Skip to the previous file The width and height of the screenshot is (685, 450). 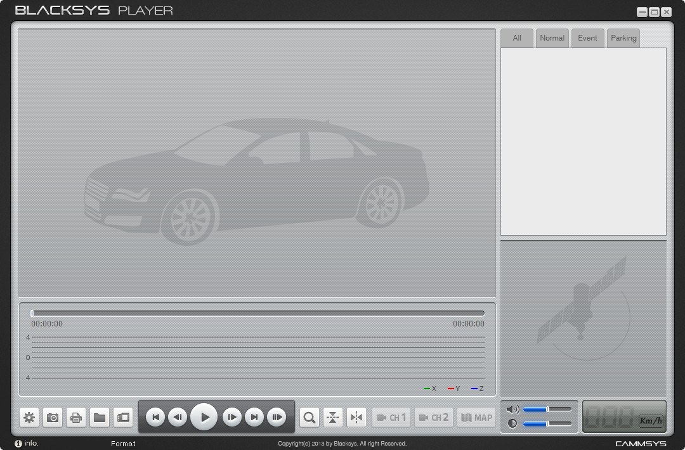point(155,417)
